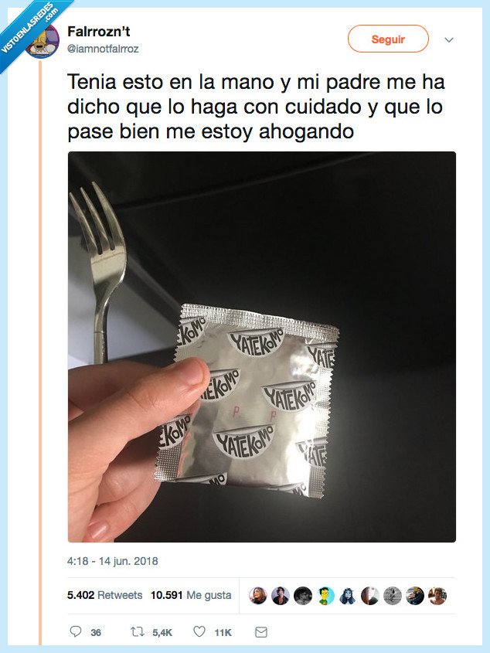Click the envelope direct message icon
The width and height of the screenshot is (490, 653).
260,632
